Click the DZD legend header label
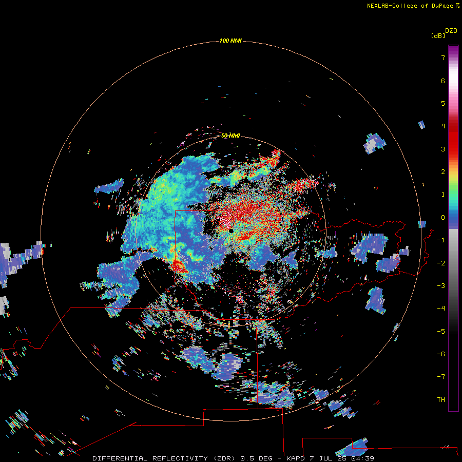 coord(451,31)
